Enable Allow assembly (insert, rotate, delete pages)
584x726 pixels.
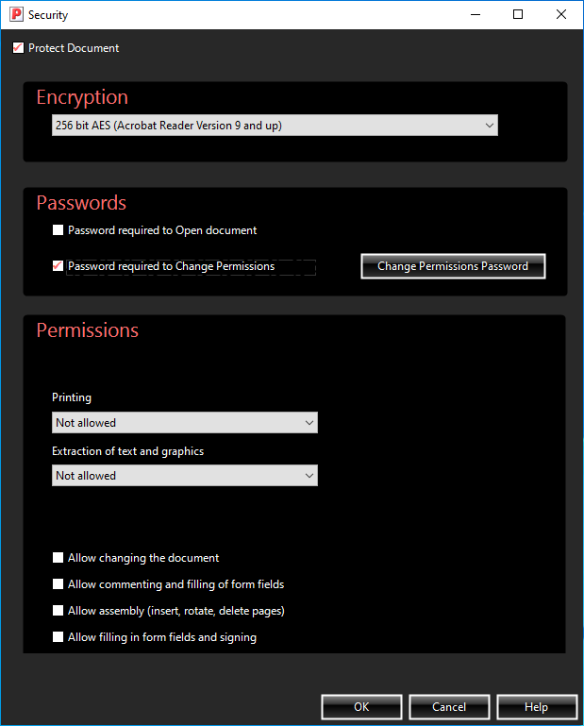tap(58, 612)
